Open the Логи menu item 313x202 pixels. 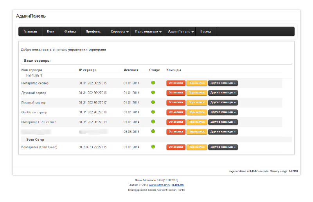[x=50, y=32]
